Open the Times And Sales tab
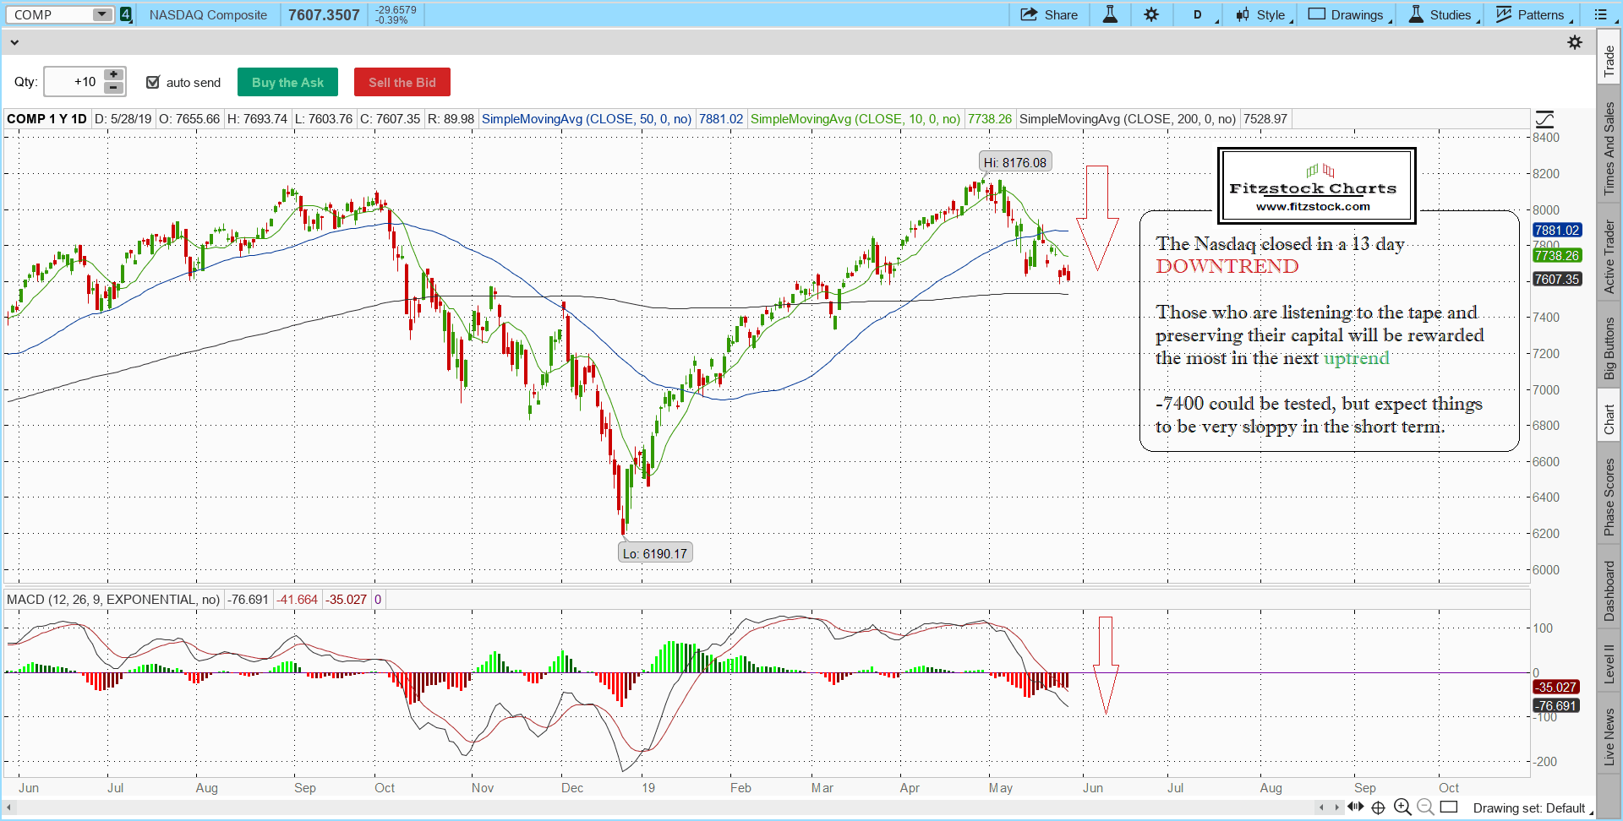 pyautogui.click(x=1609, y=149)
